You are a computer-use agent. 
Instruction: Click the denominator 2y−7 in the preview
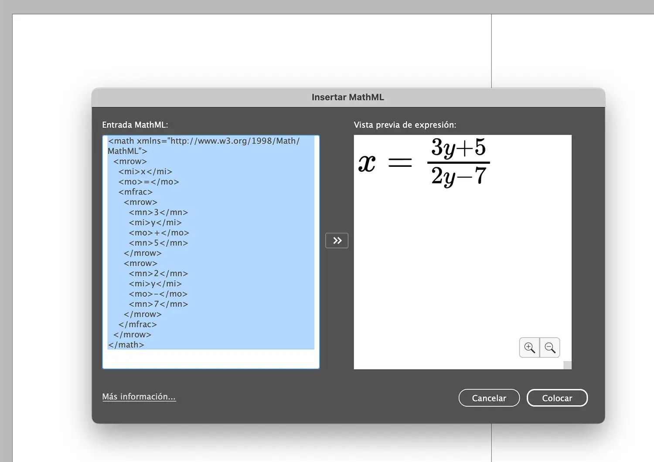pyautogui.click(x=458, y=176)
